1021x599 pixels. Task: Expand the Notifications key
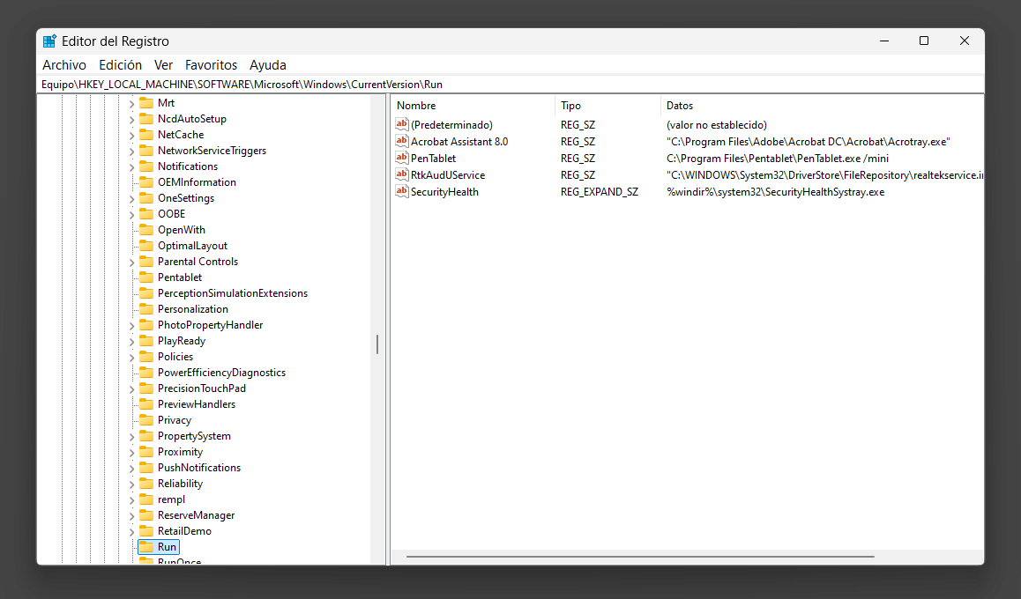(x=131, y=167)
